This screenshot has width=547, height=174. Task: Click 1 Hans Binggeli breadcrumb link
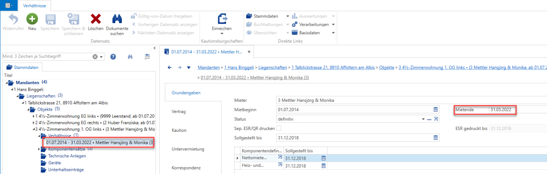point(239,67)
